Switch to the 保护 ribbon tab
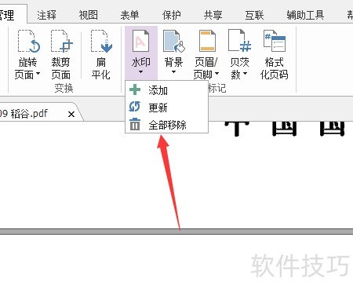 172,15
